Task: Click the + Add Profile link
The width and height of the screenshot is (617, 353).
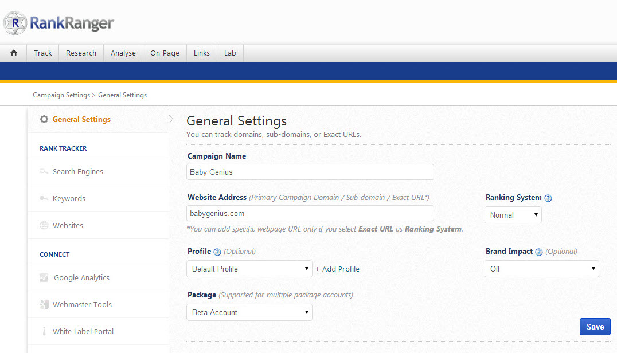Action: (x=338, y=269)
